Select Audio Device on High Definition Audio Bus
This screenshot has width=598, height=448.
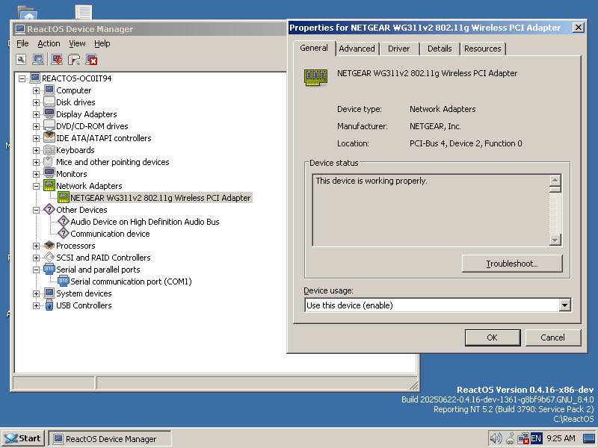click(x=145, y=222)
